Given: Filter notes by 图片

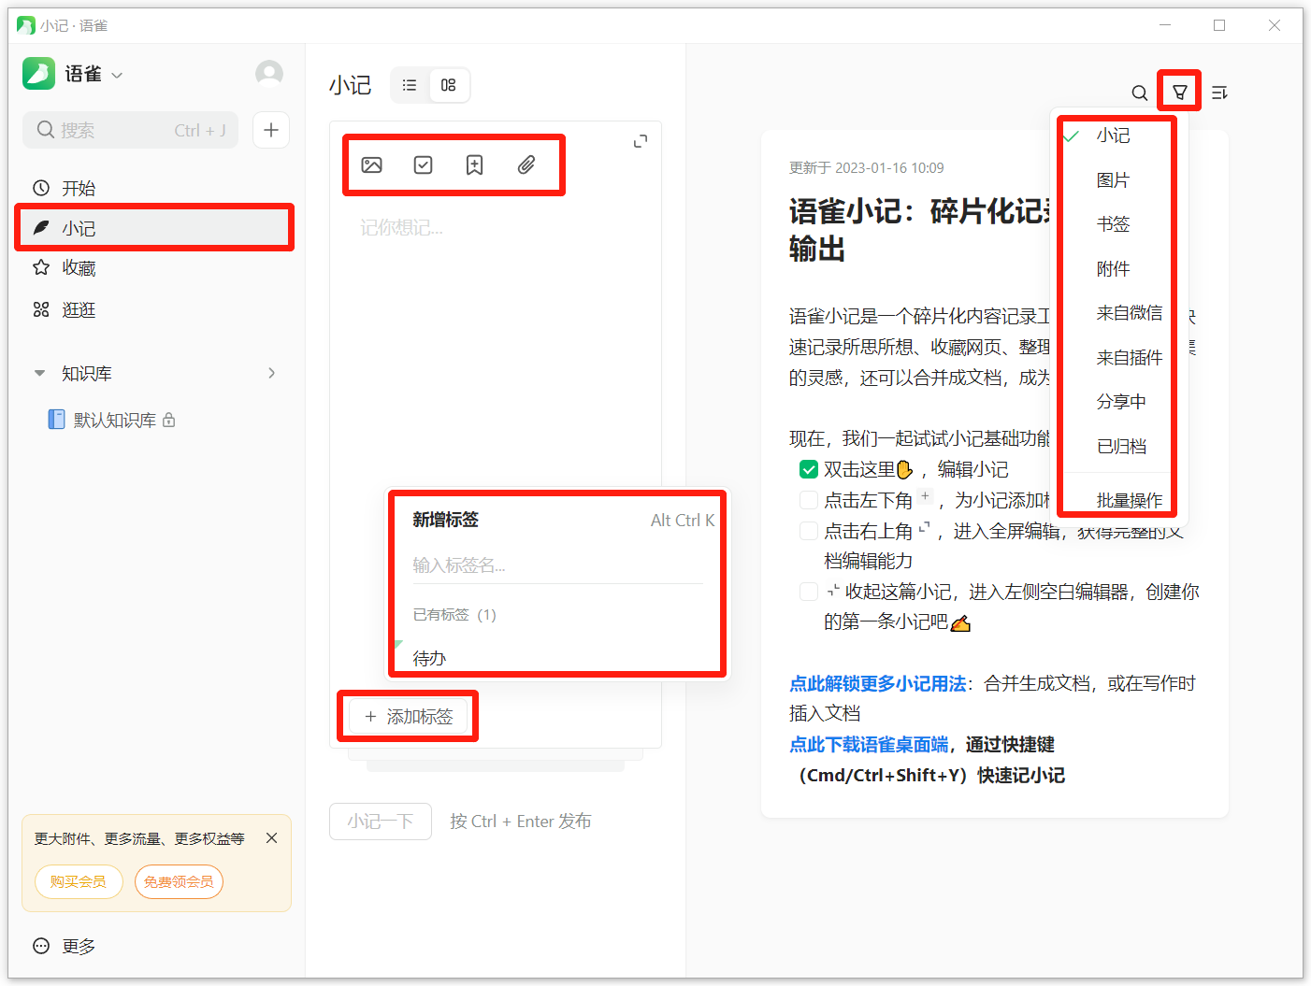Looking at the screenshot, I should click(x=1113, y=179).
